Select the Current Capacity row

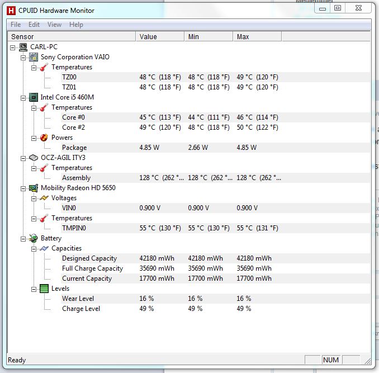(215, 278)
